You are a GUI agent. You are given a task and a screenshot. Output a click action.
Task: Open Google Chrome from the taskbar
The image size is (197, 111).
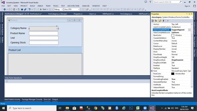[96, 108]
